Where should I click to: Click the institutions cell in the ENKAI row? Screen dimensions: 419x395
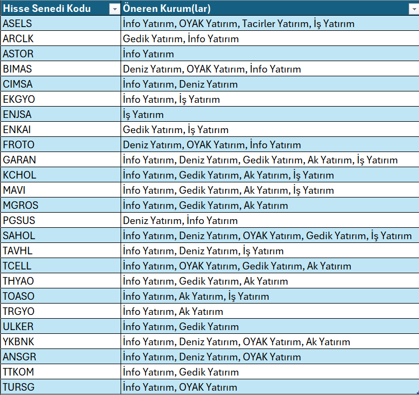[270, 129]
